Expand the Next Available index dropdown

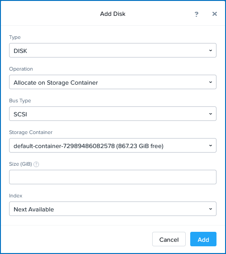point(113,209)
